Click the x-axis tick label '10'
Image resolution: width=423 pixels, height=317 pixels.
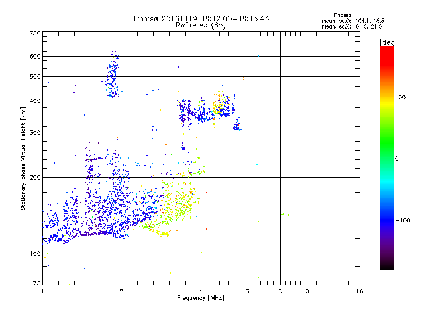pos(306,291)
